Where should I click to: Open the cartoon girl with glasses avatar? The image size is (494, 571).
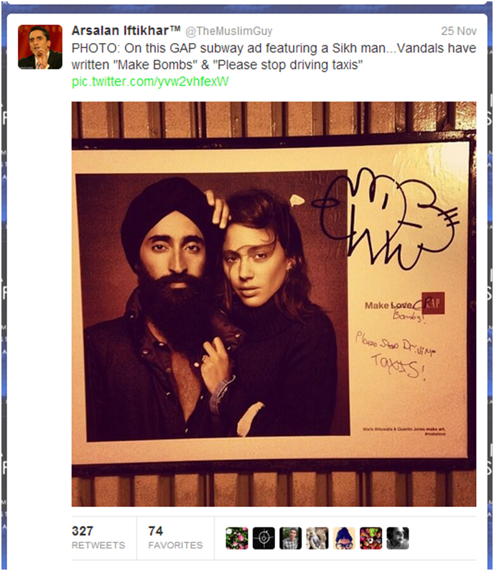tap(344, 538)
